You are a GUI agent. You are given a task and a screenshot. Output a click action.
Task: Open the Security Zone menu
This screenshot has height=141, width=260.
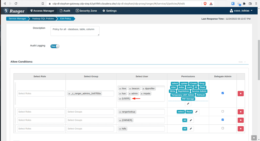[86, 11]
